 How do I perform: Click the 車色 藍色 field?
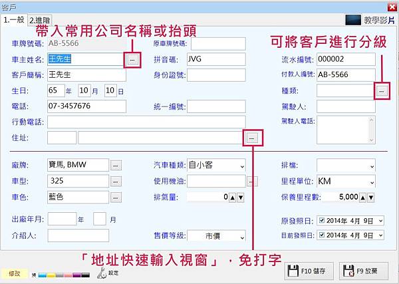(x=78, y=198)
